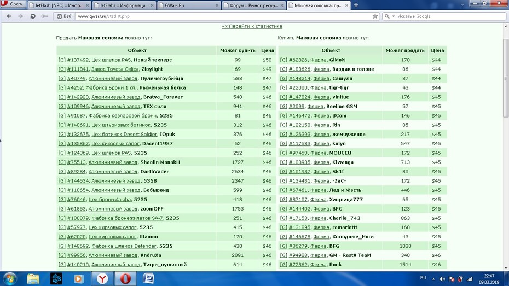Click price $50 in first row
This screenshot has width=509, height=286.
pos(267,60)
